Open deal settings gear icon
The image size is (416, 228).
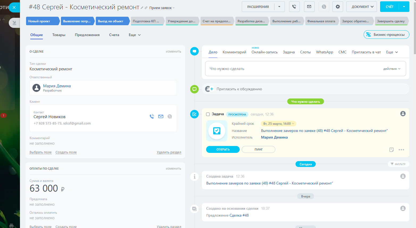point(338,7)
